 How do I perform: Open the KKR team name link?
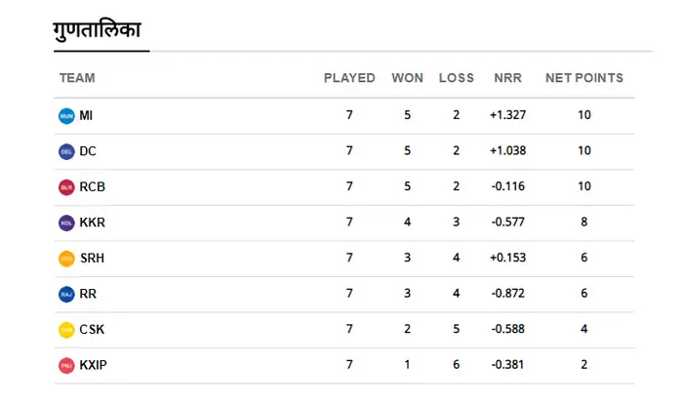tap(92, 223)
